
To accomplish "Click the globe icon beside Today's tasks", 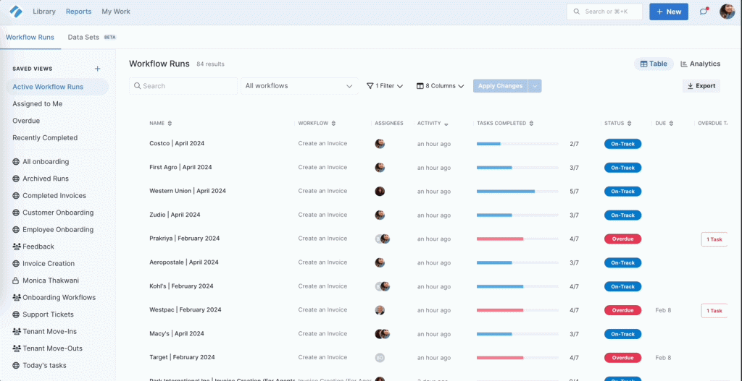I will click(x=16, y=365).
